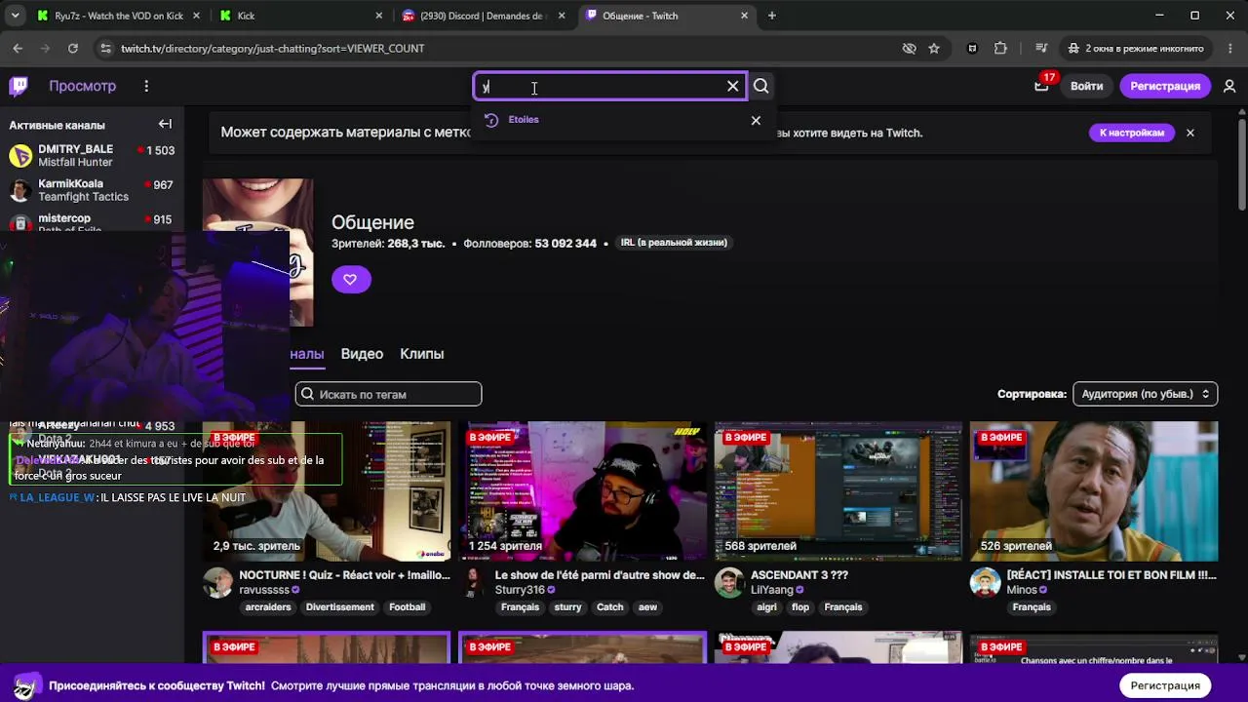
Task: Click the ravusssss channel avatar
Action: 217,582
